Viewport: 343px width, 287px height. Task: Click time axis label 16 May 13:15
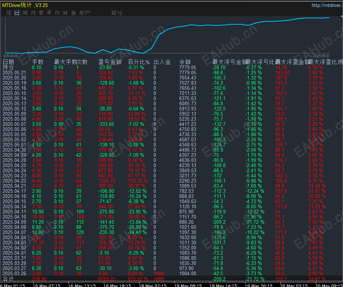tap(82, 285)
